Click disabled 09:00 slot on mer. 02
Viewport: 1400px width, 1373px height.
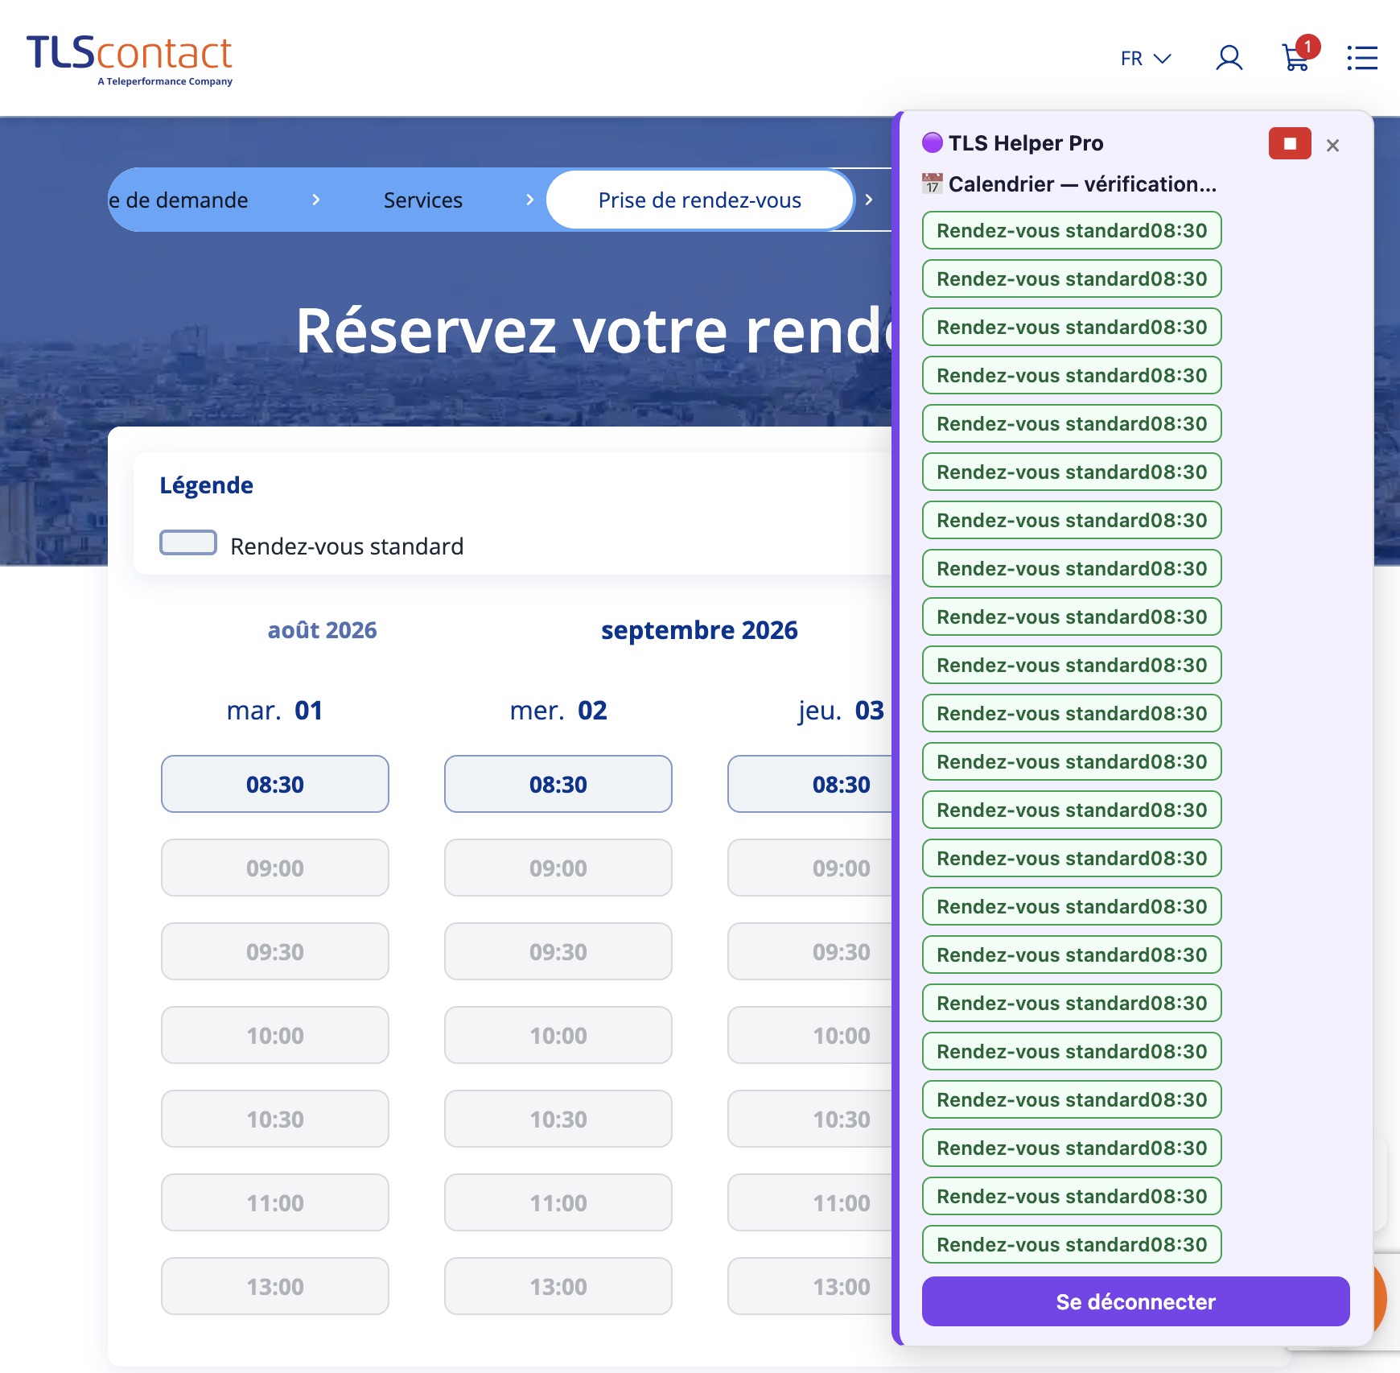pyautogui.click(x=558, y=868)
